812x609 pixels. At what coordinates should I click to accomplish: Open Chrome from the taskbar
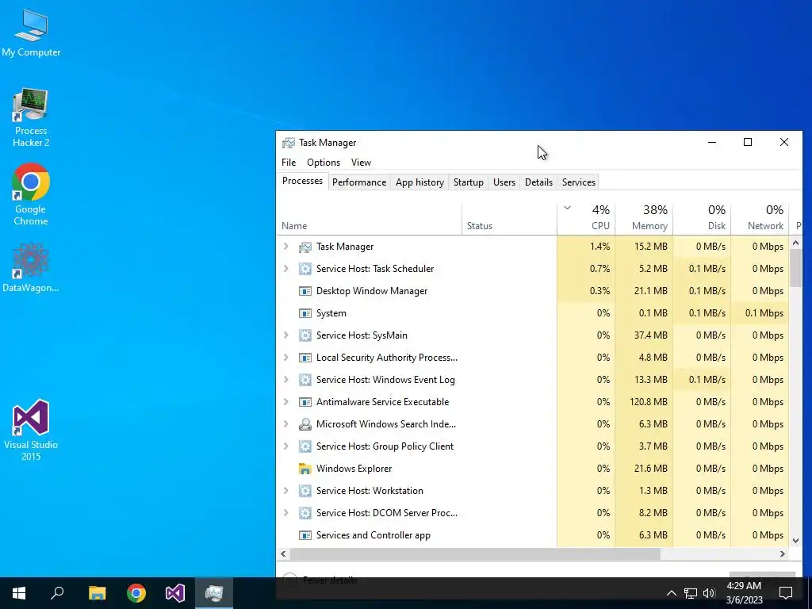[136, 593]
